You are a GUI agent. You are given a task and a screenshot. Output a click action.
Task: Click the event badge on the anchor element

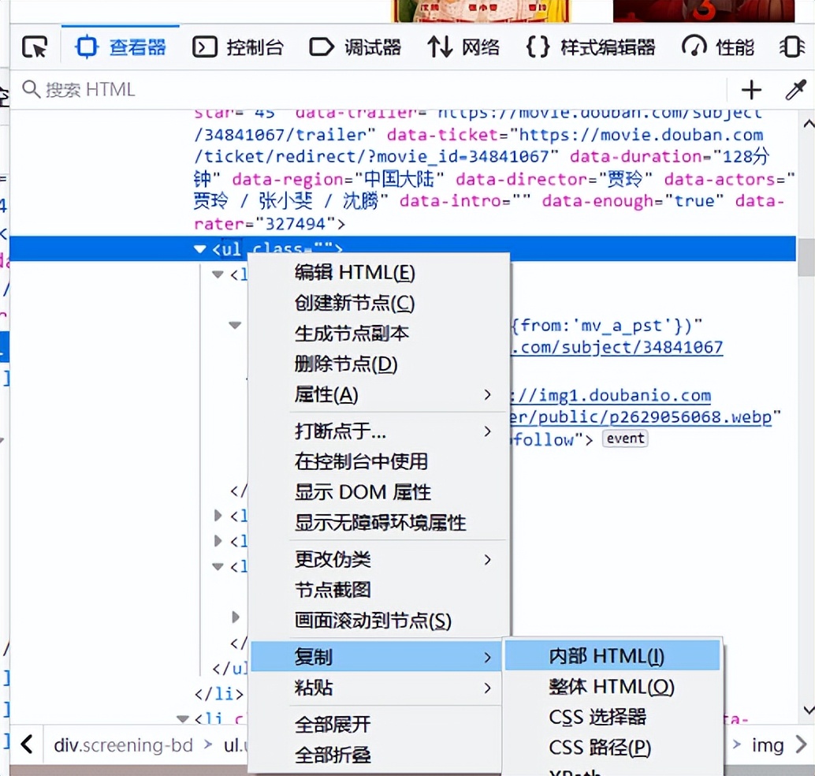coord(624,439)
